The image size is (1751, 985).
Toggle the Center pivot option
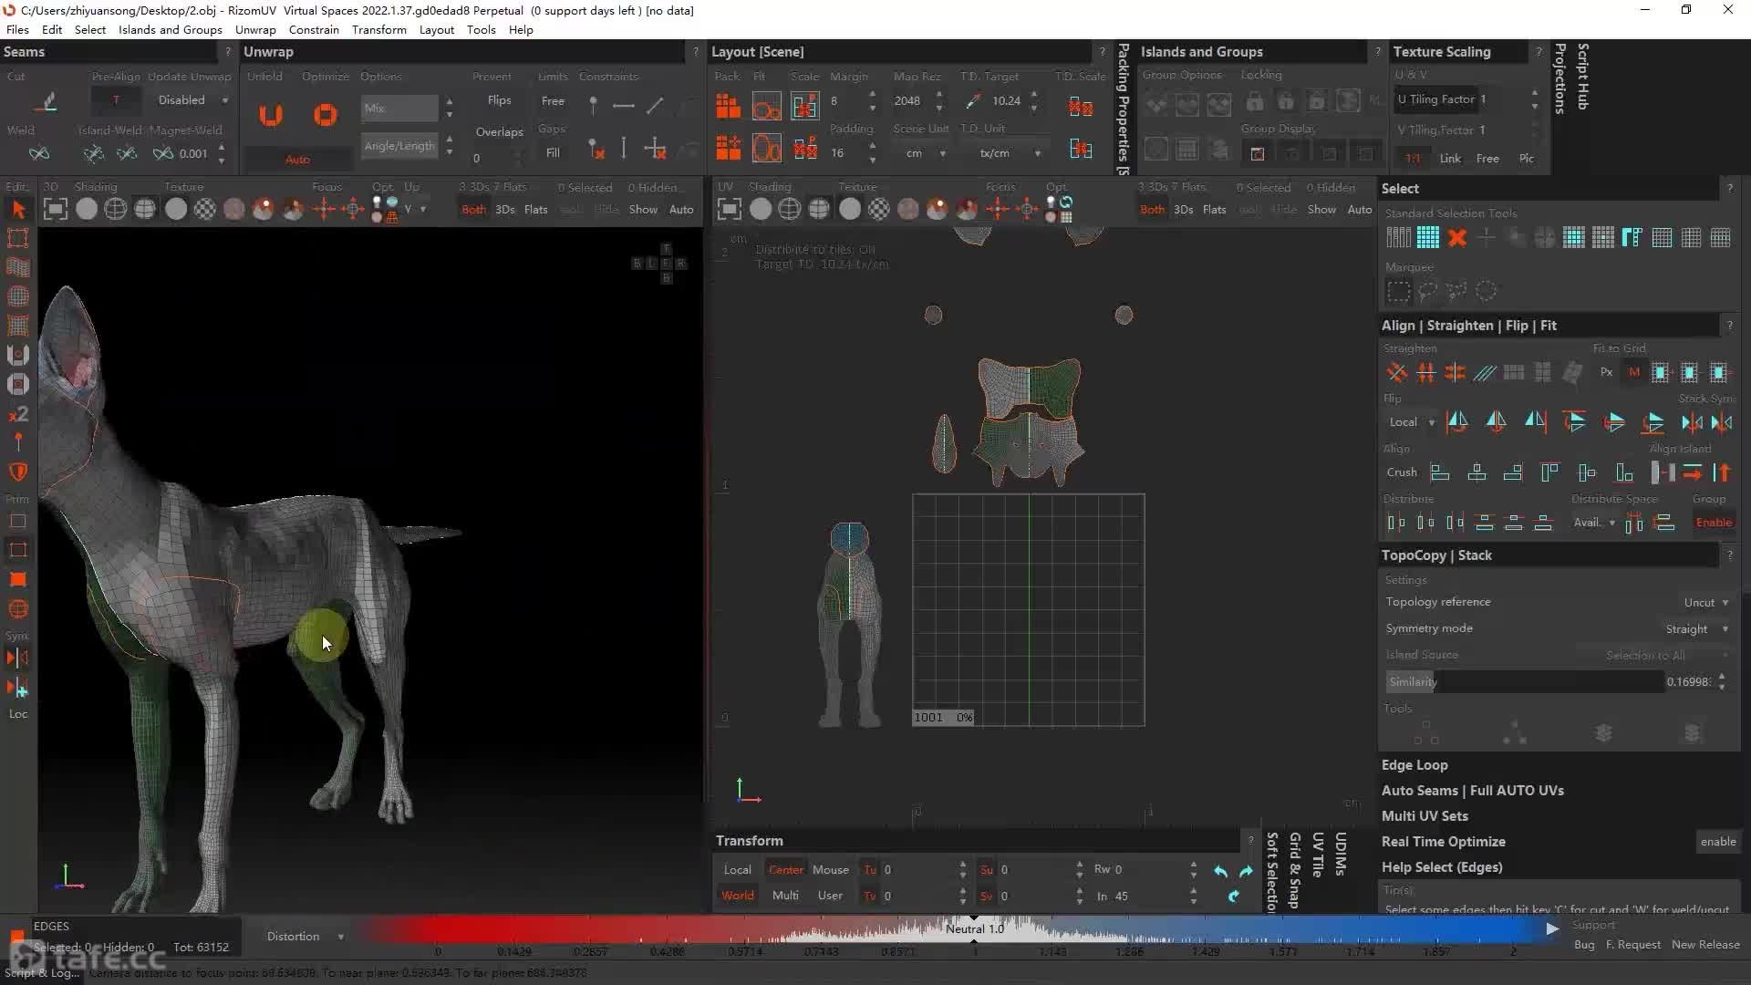click(785, 870)
